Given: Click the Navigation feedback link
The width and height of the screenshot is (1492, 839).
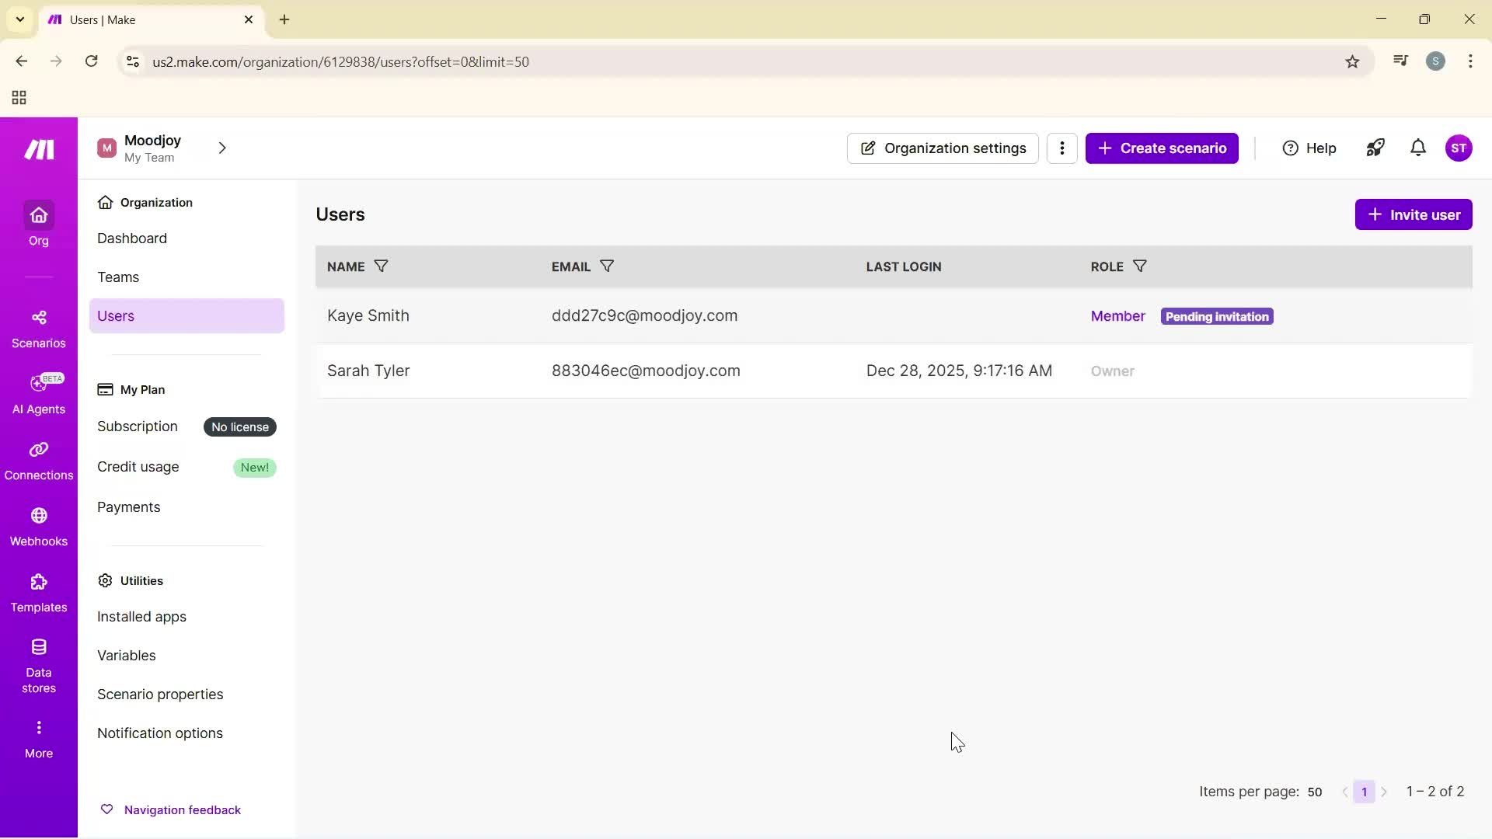Looking at the screenshot, I should [183, 809].
